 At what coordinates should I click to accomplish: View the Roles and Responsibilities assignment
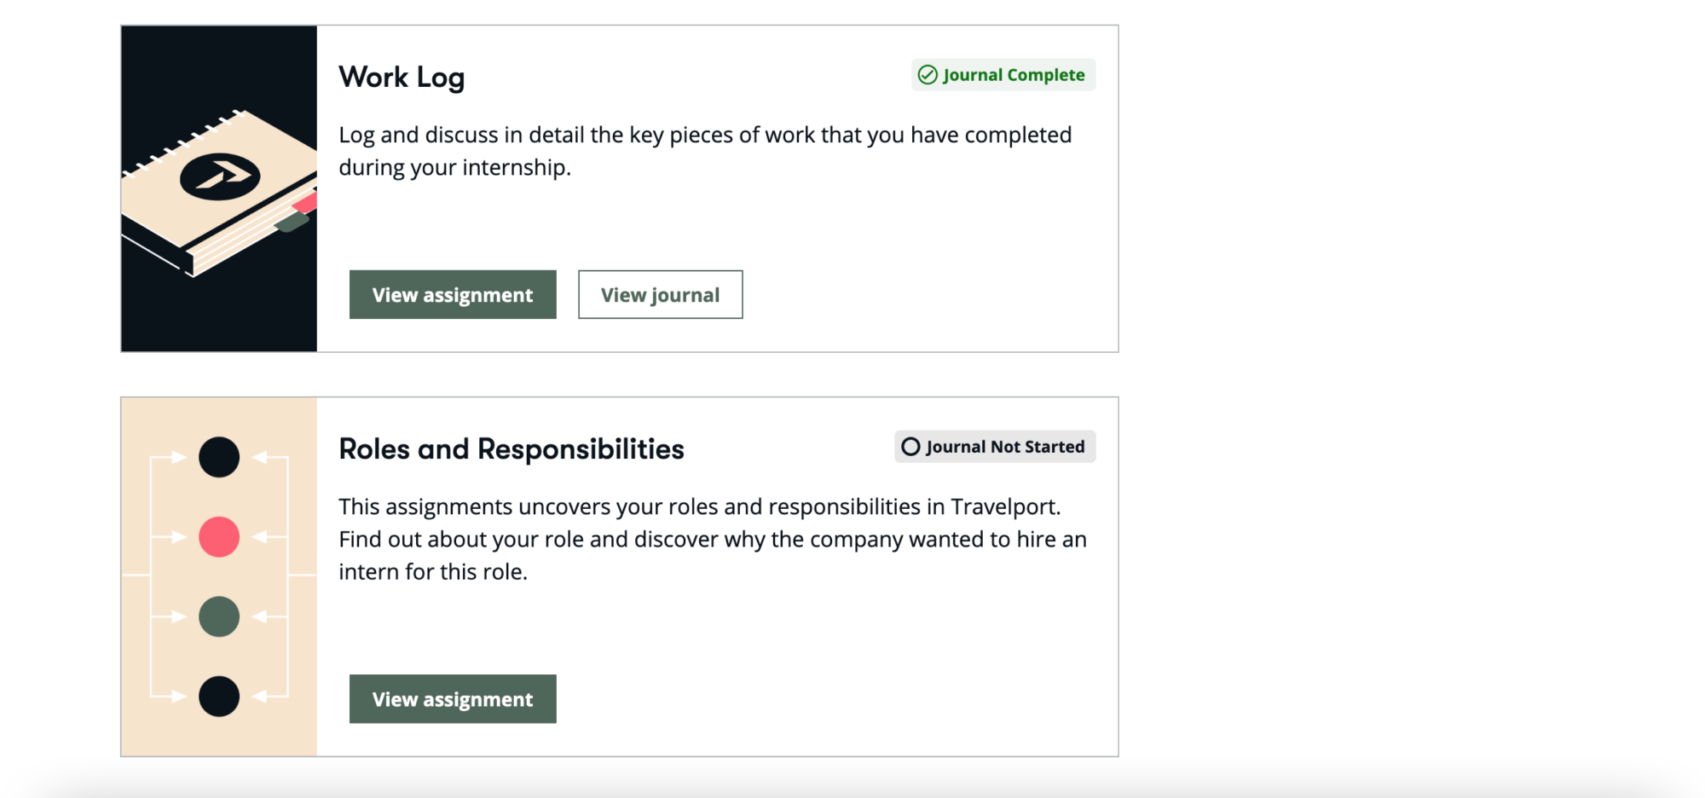point(453,699)
